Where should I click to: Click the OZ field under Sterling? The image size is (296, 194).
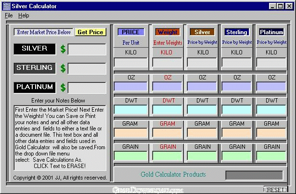tap(236, 87)
